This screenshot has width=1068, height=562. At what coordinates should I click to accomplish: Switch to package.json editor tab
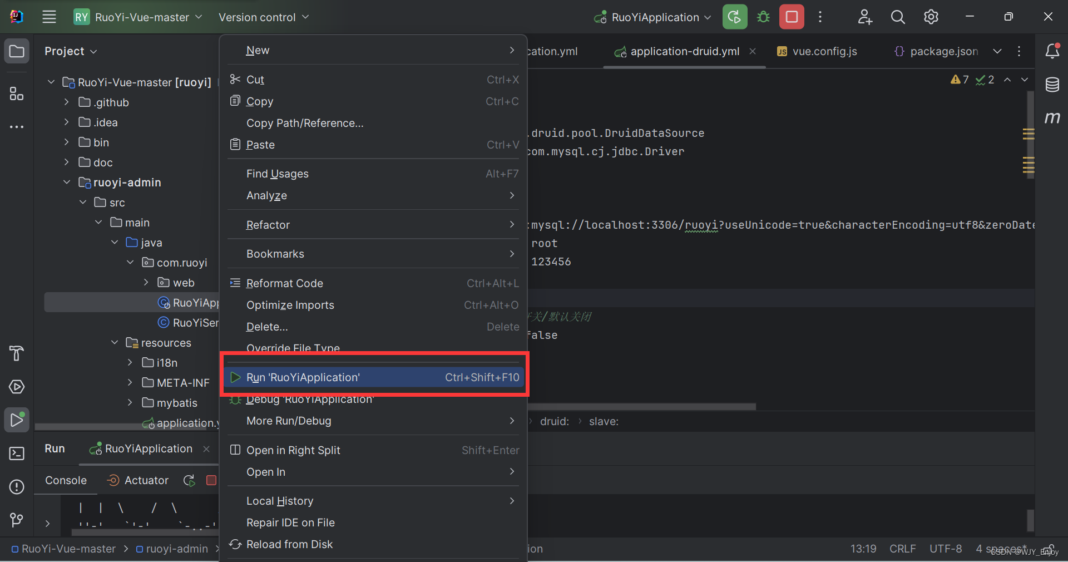point(936,51)
